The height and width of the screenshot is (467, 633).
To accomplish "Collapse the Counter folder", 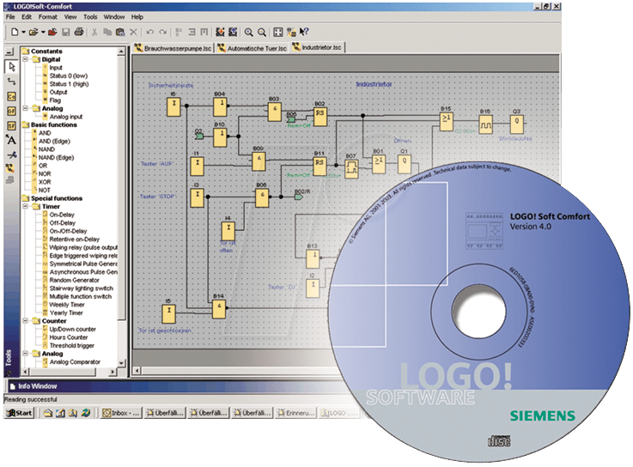I will click(25, 321).
